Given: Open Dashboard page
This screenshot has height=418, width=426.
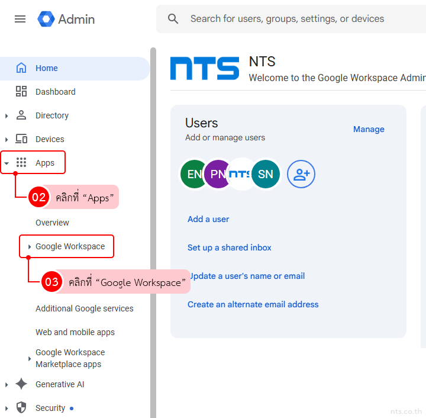Looking at the screenshot, I should pos(56,92).
